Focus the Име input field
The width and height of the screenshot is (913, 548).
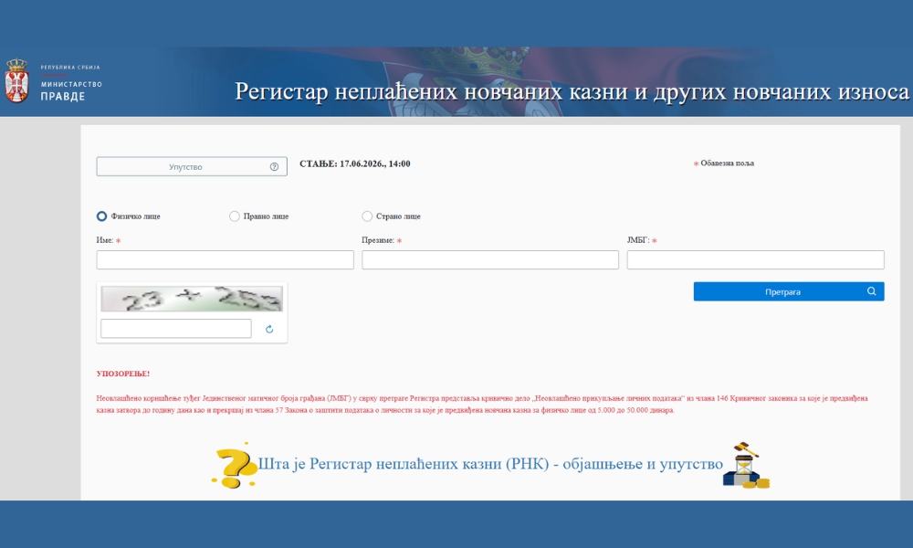(225, 259)
